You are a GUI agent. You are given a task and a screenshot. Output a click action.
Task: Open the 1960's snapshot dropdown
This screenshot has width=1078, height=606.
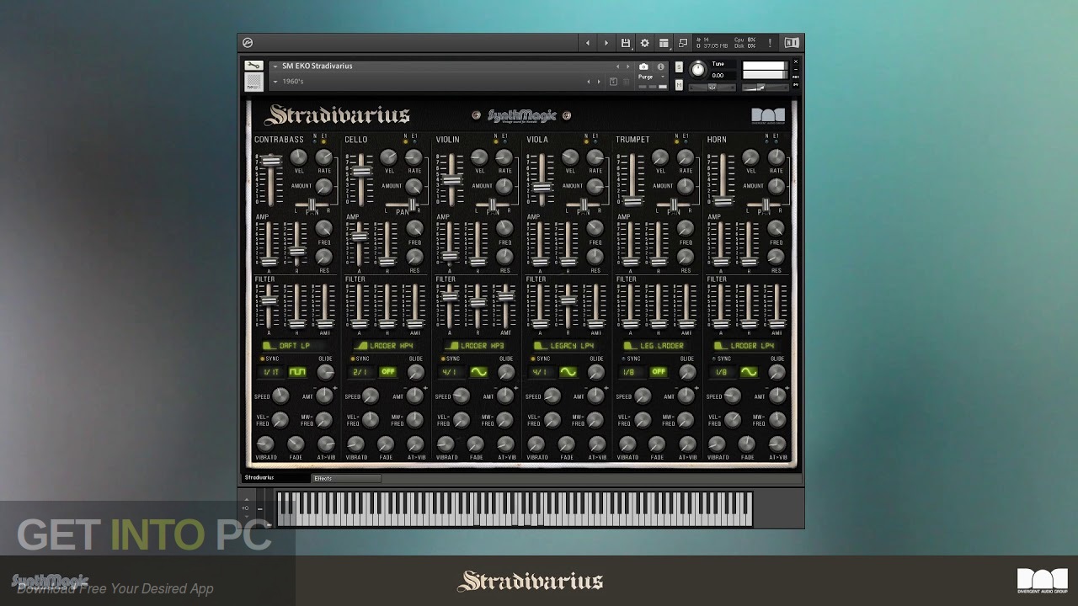(275, 82)
